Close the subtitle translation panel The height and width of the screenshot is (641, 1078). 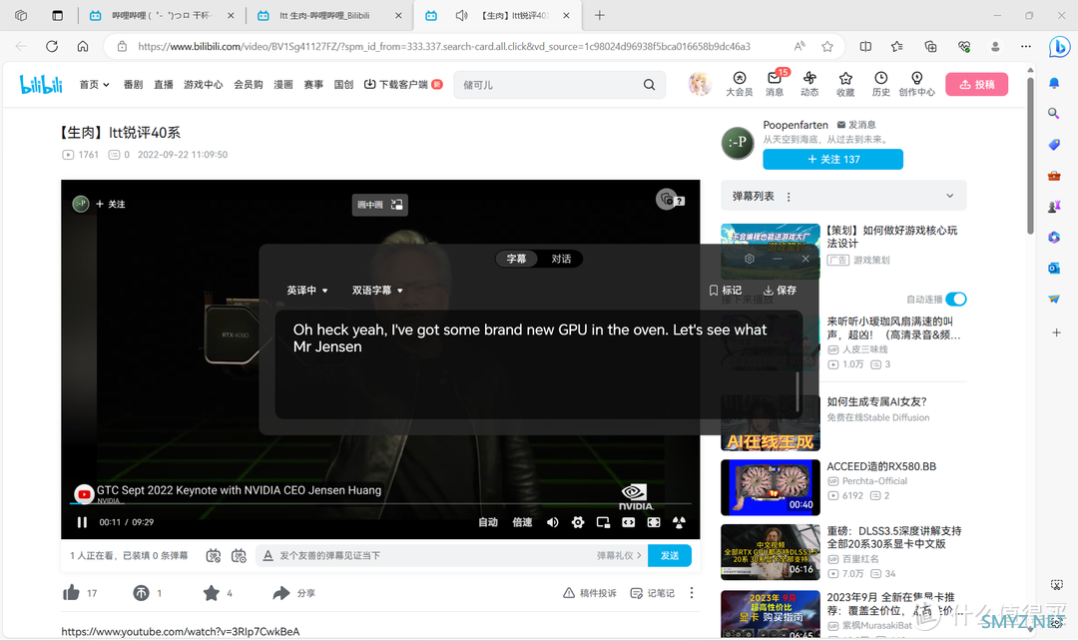coord(806,259)
